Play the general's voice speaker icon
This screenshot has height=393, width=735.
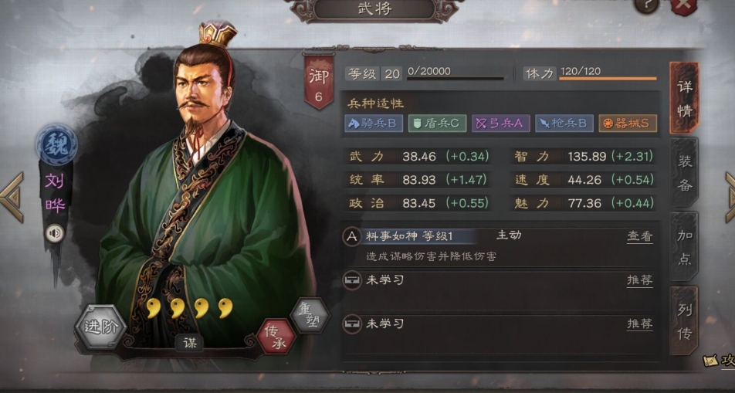[55, 233]
